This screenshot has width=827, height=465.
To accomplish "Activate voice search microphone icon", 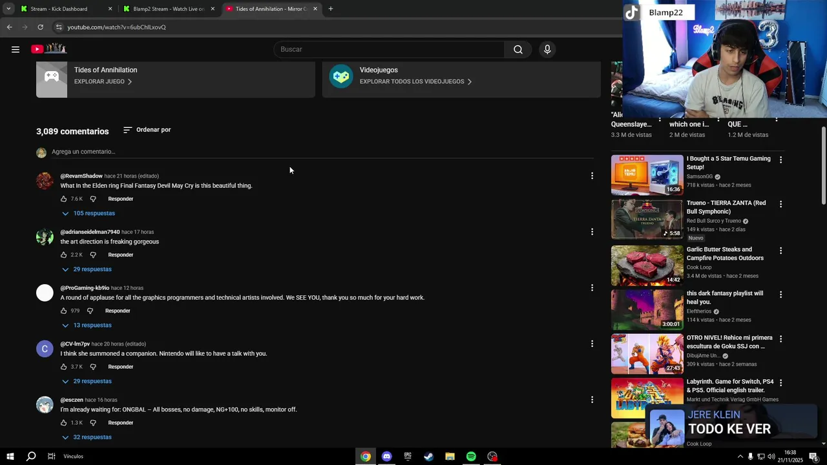I will (x=547, y=49).
